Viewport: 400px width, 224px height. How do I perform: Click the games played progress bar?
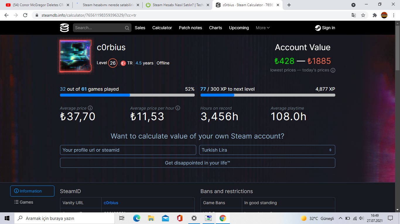[x=127, y=95]
